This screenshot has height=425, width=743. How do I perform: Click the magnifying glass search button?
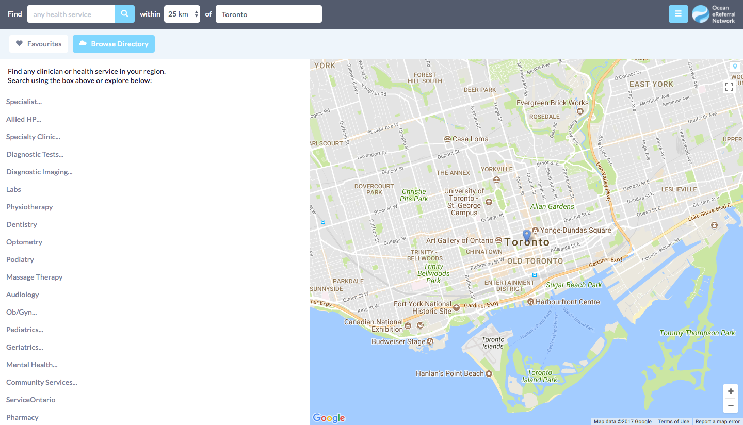point(124,14)
